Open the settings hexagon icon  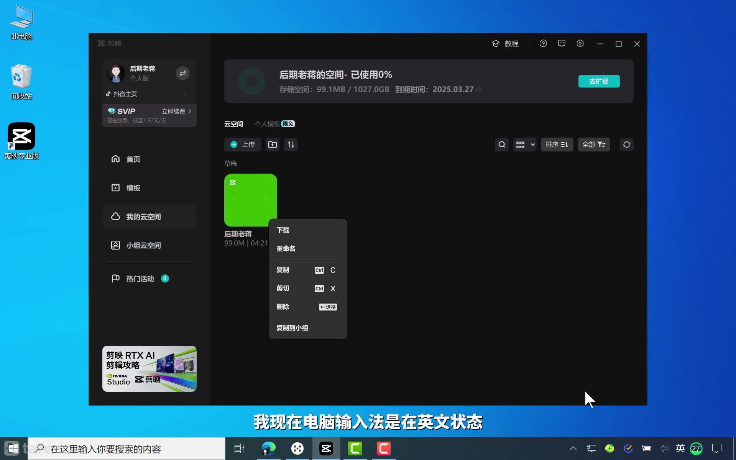pyautogui.click(x=580, y=44)
